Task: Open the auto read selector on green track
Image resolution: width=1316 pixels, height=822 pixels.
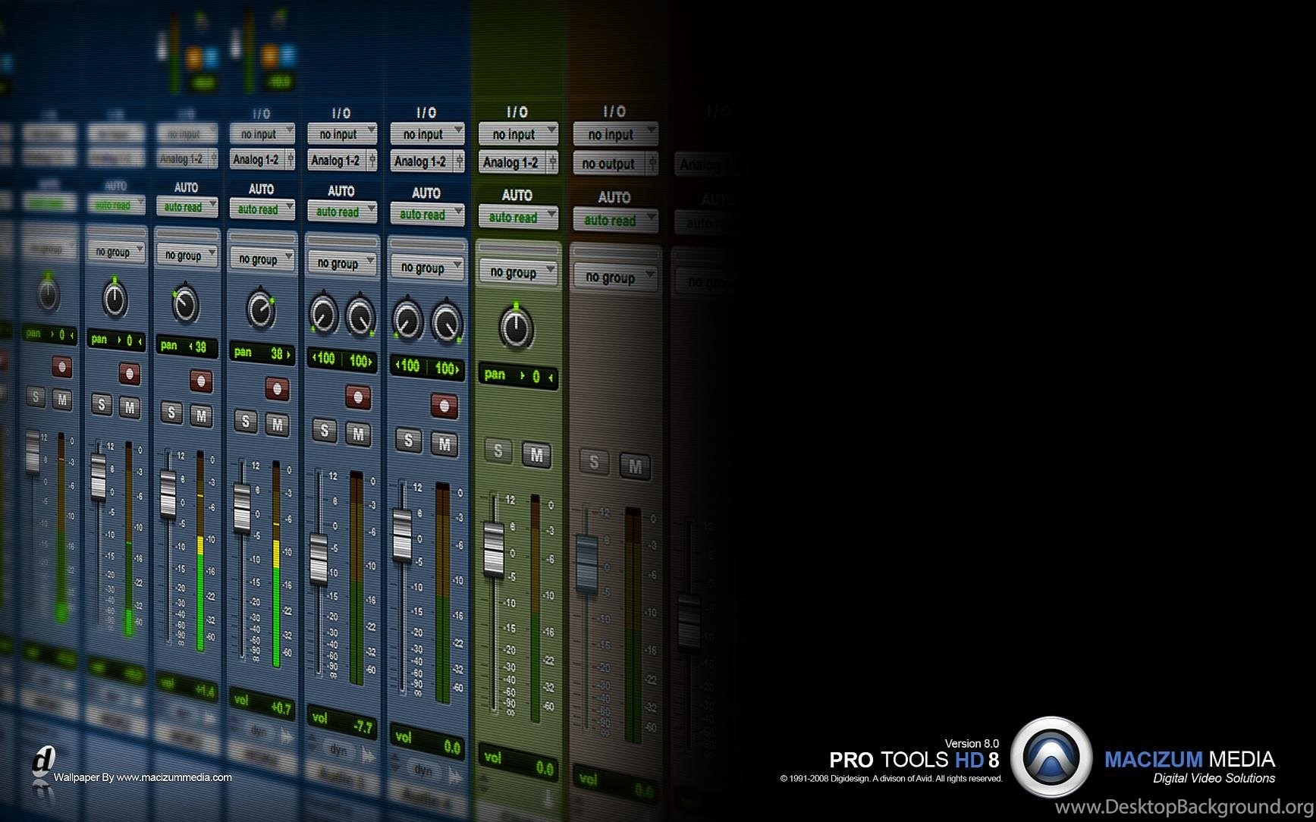Action: (518, 218)
